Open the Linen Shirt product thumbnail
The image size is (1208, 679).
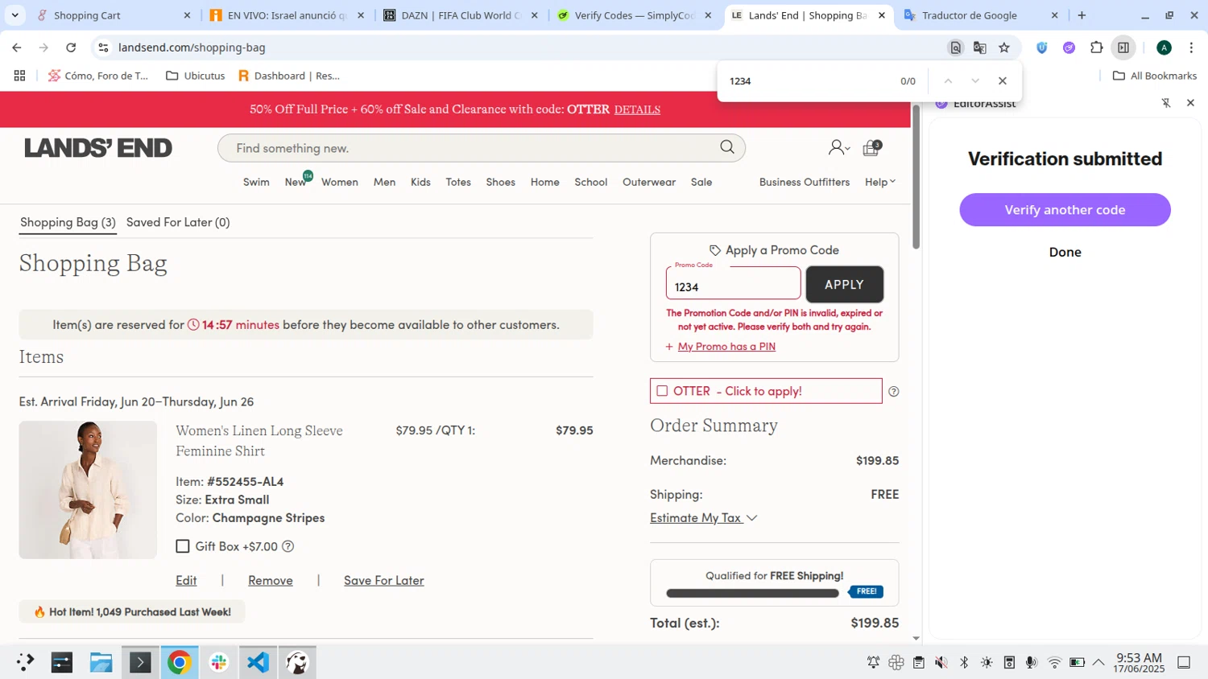coord(88,489)
